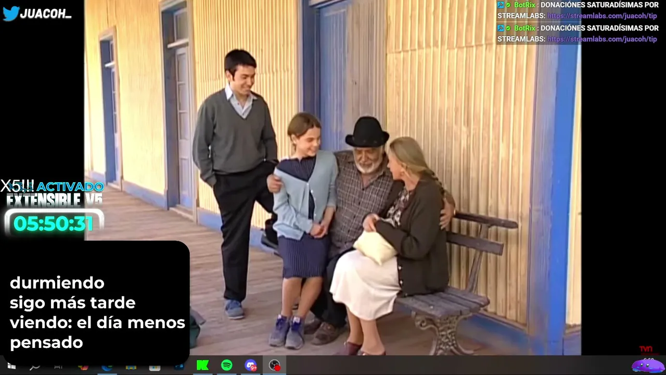Open Spotify from the taskbar
666x375 pixels.
(x=227, y=366)
